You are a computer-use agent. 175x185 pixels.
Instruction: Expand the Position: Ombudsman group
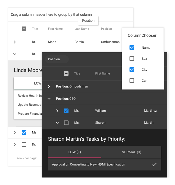[49, 86]
